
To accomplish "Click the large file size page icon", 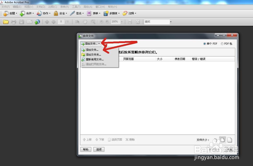I will pos(230,139).
